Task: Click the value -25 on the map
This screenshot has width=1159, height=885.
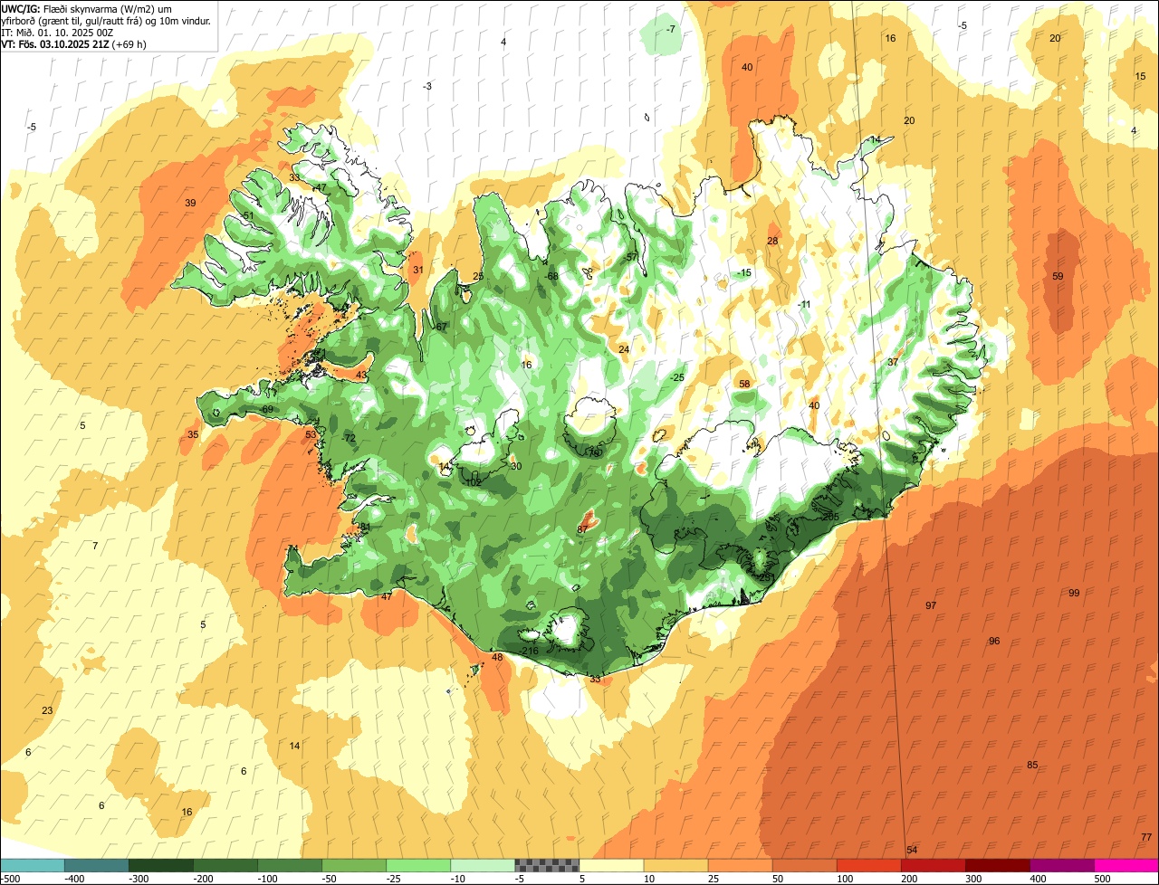Action: pos(676,378)
